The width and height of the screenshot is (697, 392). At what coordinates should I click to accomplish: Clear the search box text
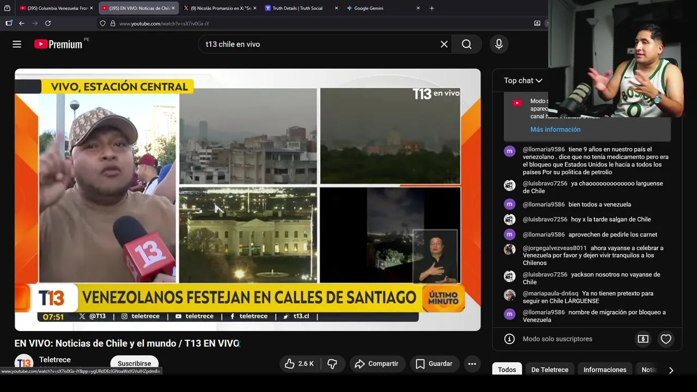(444, 44)
